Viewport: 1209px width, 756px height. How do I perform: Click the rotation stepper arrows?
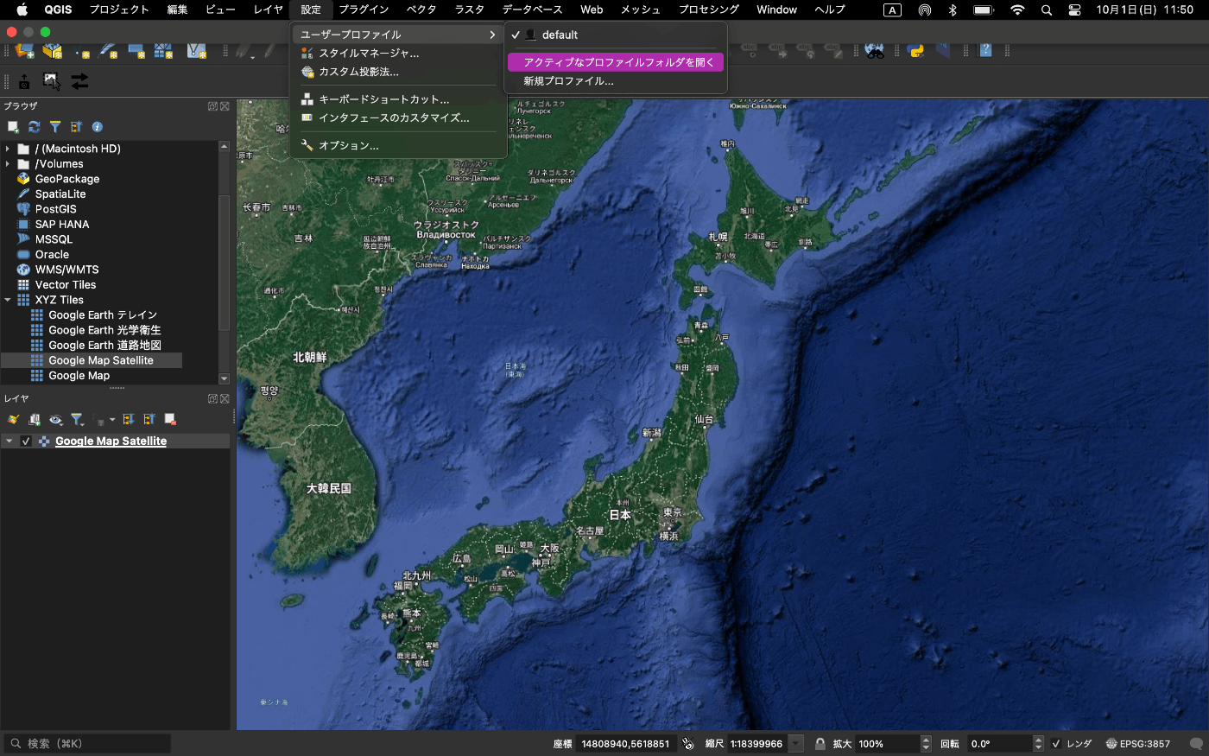click(1039, 744)
